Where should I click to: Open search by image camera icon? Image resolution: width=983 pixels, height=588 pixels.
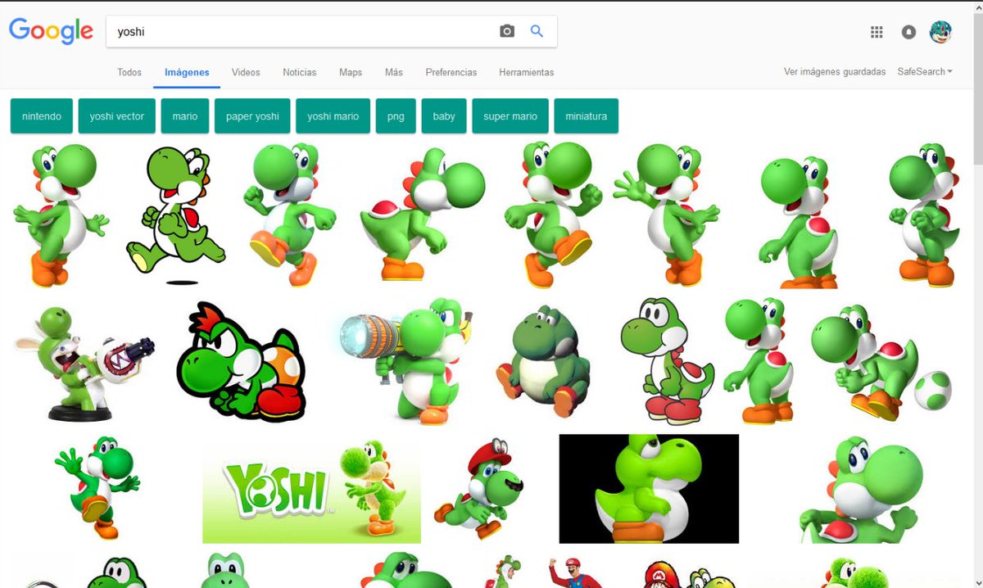coord(506,29)
